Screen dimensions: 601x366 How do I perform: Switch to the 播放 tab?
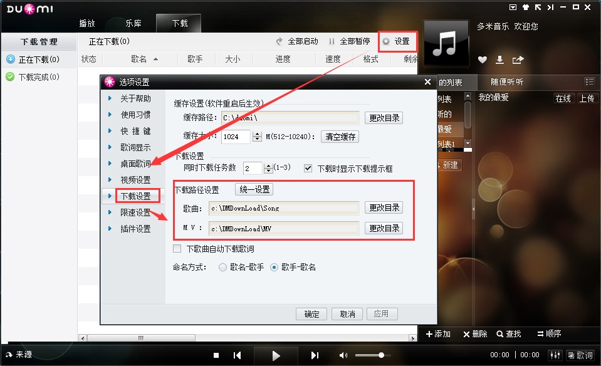click(87, 23)
